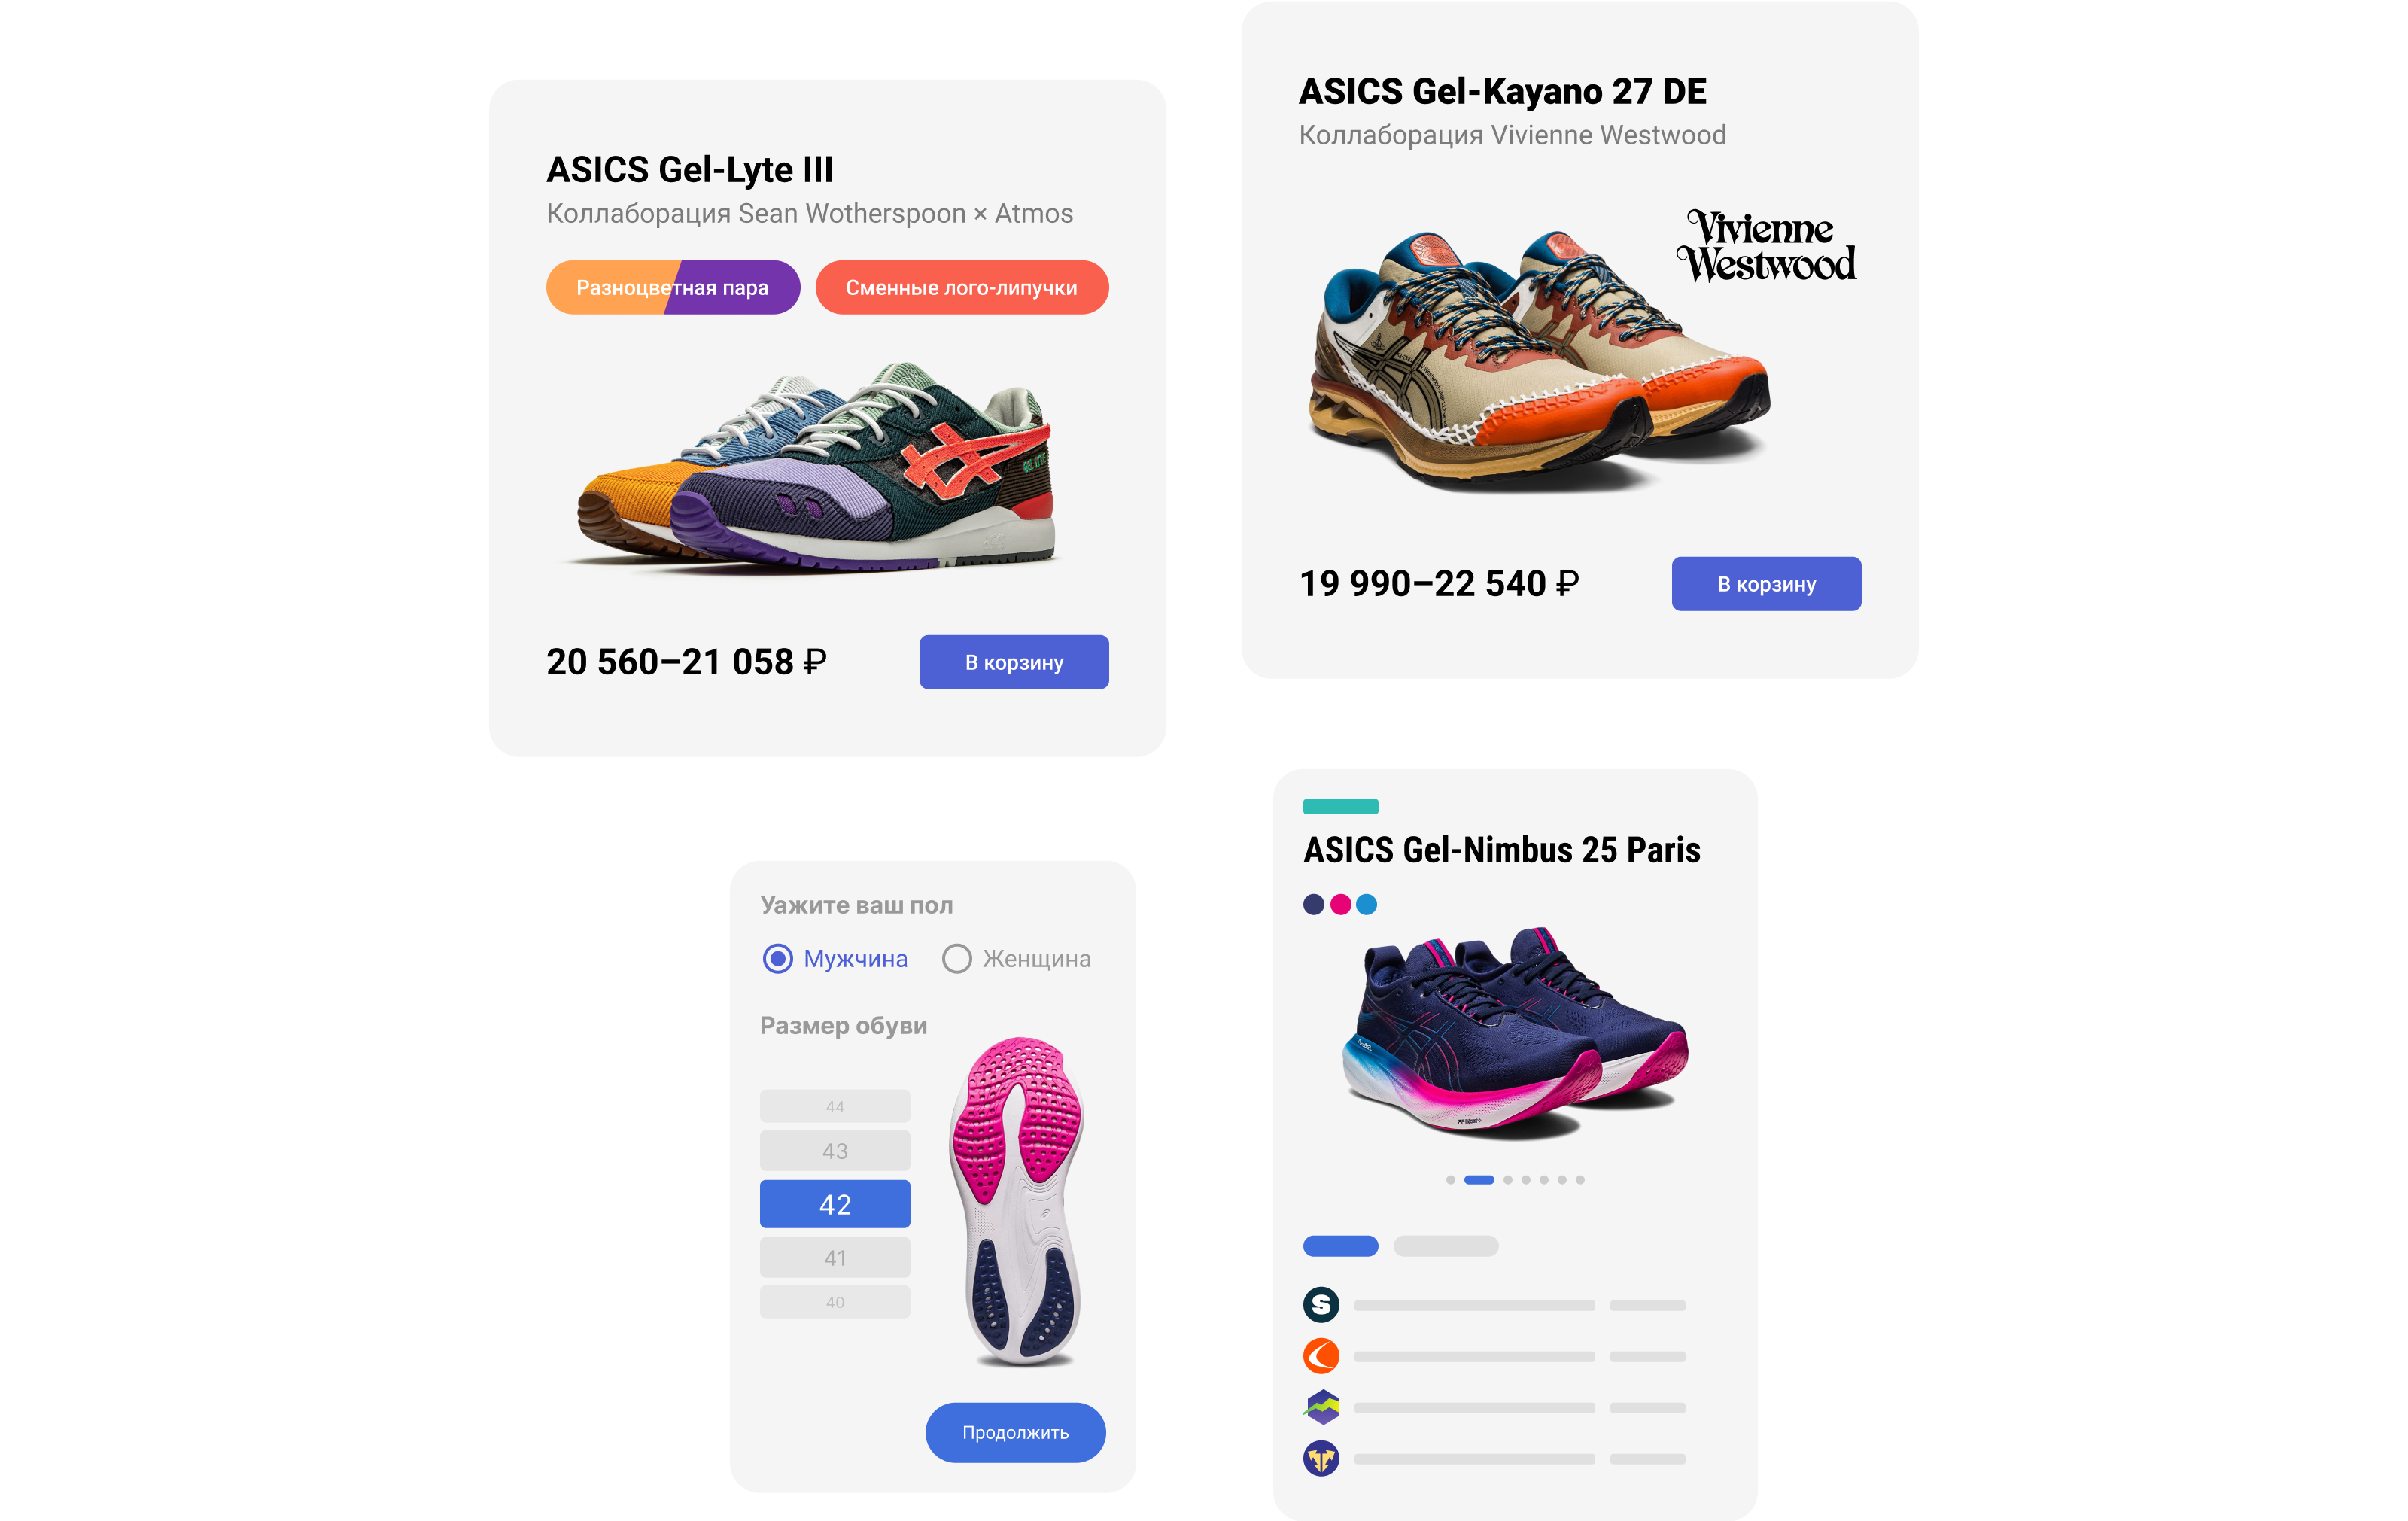2408x1521 pixels.
Task: Click the Сменные лого-липучки tag
Action: coord(962,288)
